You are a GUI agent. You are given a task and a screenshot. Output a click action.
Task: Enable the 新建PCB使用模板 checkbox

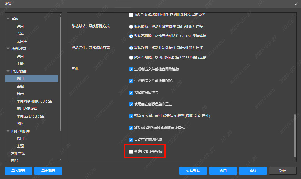tap(131, 151)
